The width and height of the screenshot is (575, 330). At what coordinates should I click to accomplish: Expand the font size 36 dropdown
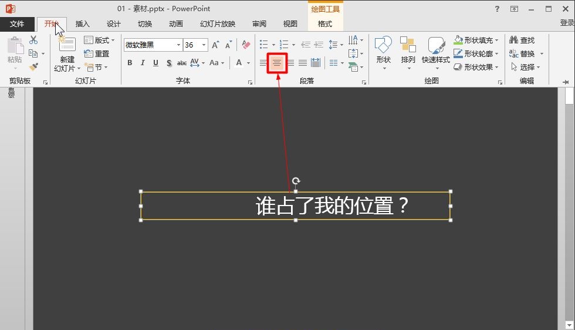click(x=204, y=45)
